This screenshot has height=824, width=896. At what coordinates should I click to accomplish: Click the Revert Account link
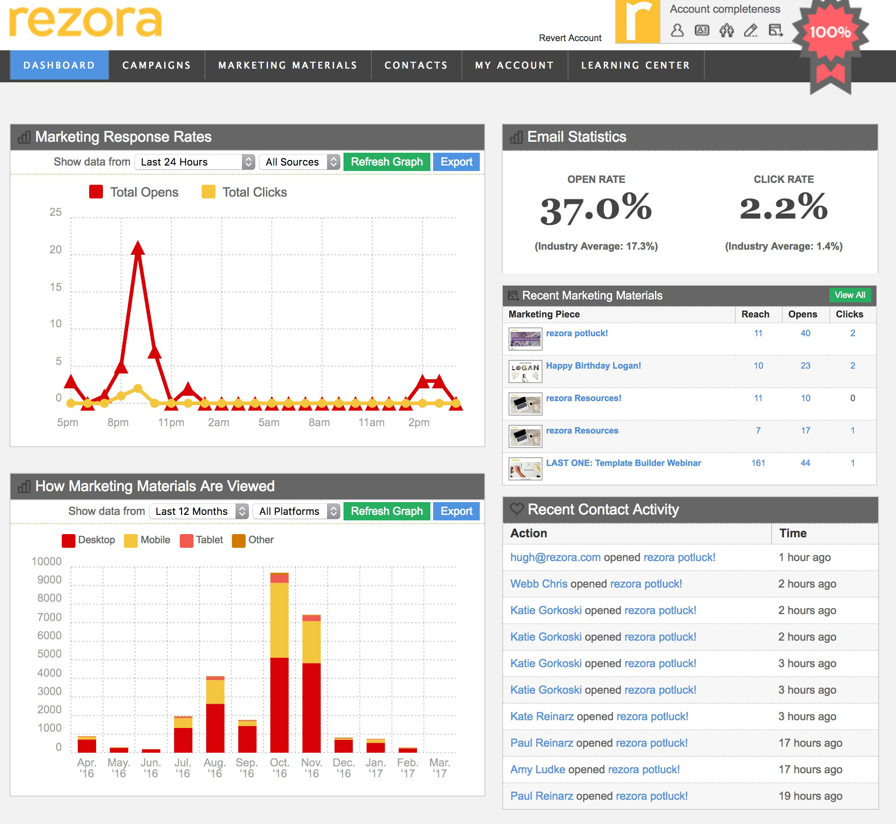pos(570,38)
